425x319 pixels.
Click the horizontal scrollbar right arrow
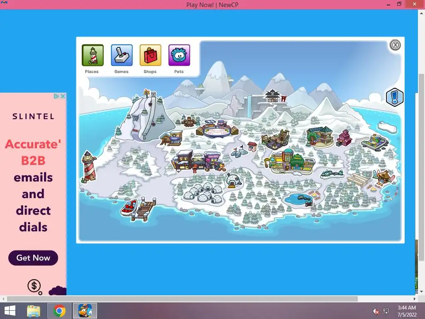415,299
